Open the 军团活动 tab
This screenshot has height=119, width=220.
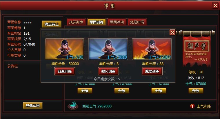117,22
